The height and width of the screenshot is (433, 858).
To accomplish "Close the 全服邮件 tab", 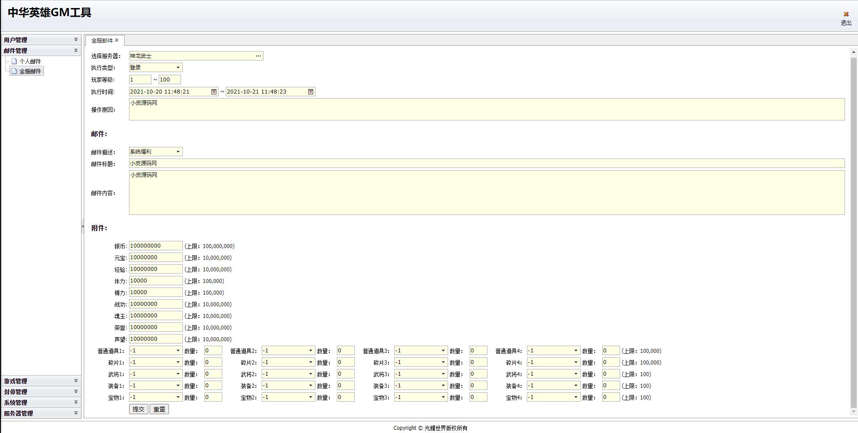I will tap(117, 40).
